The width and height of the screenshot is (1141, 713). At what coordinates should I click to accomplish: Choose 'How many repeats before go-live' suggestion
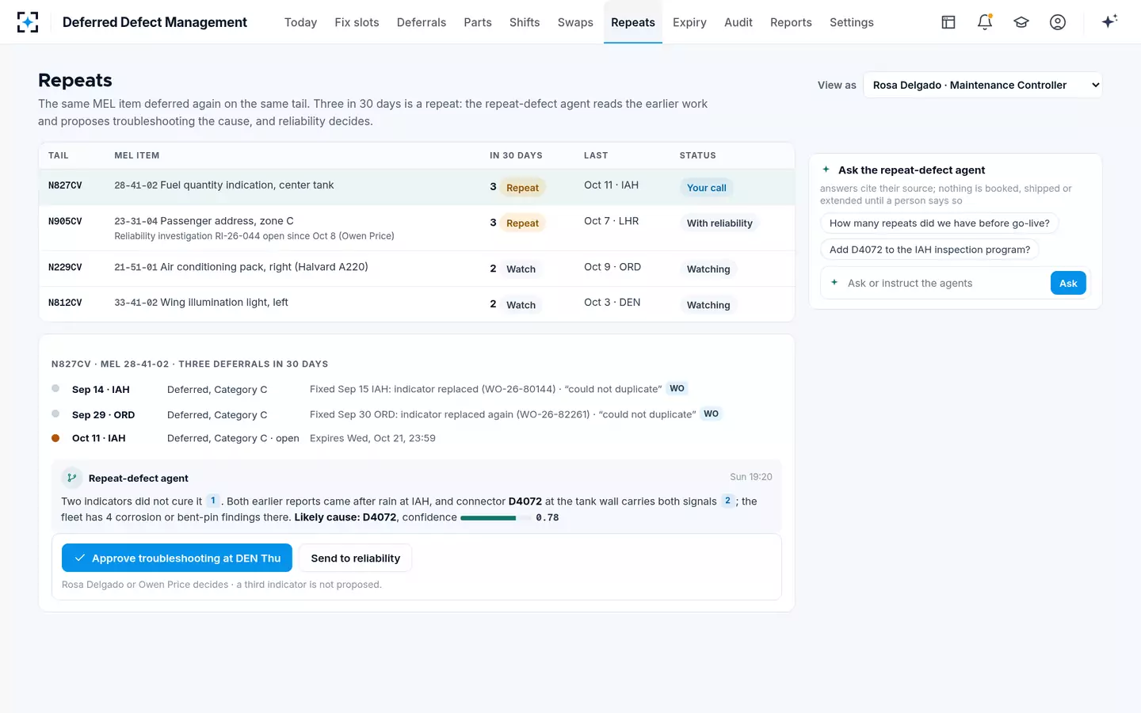(939, 223)
